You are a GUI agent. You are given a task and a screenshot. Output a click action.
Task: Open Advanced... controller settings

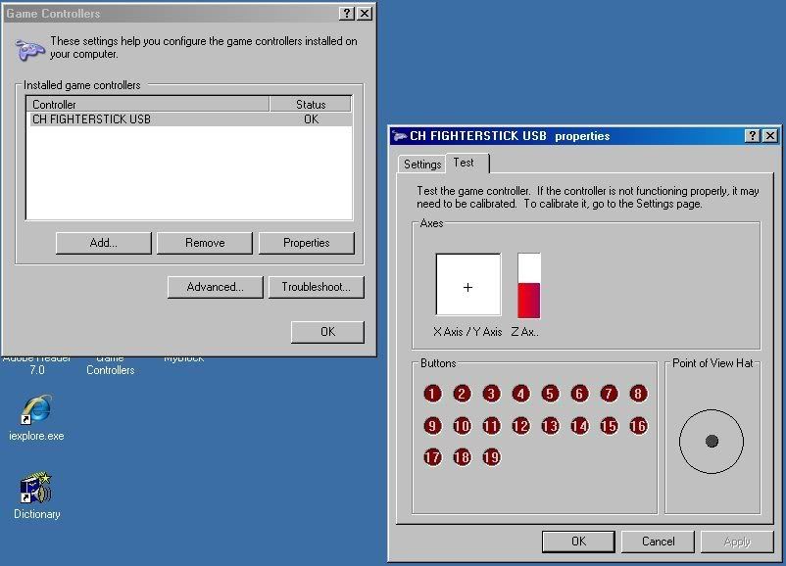(x=215, y=287)
